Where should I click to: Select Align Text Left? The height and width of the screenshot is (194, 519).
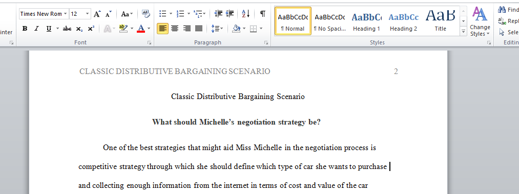[x=162, y=29]
